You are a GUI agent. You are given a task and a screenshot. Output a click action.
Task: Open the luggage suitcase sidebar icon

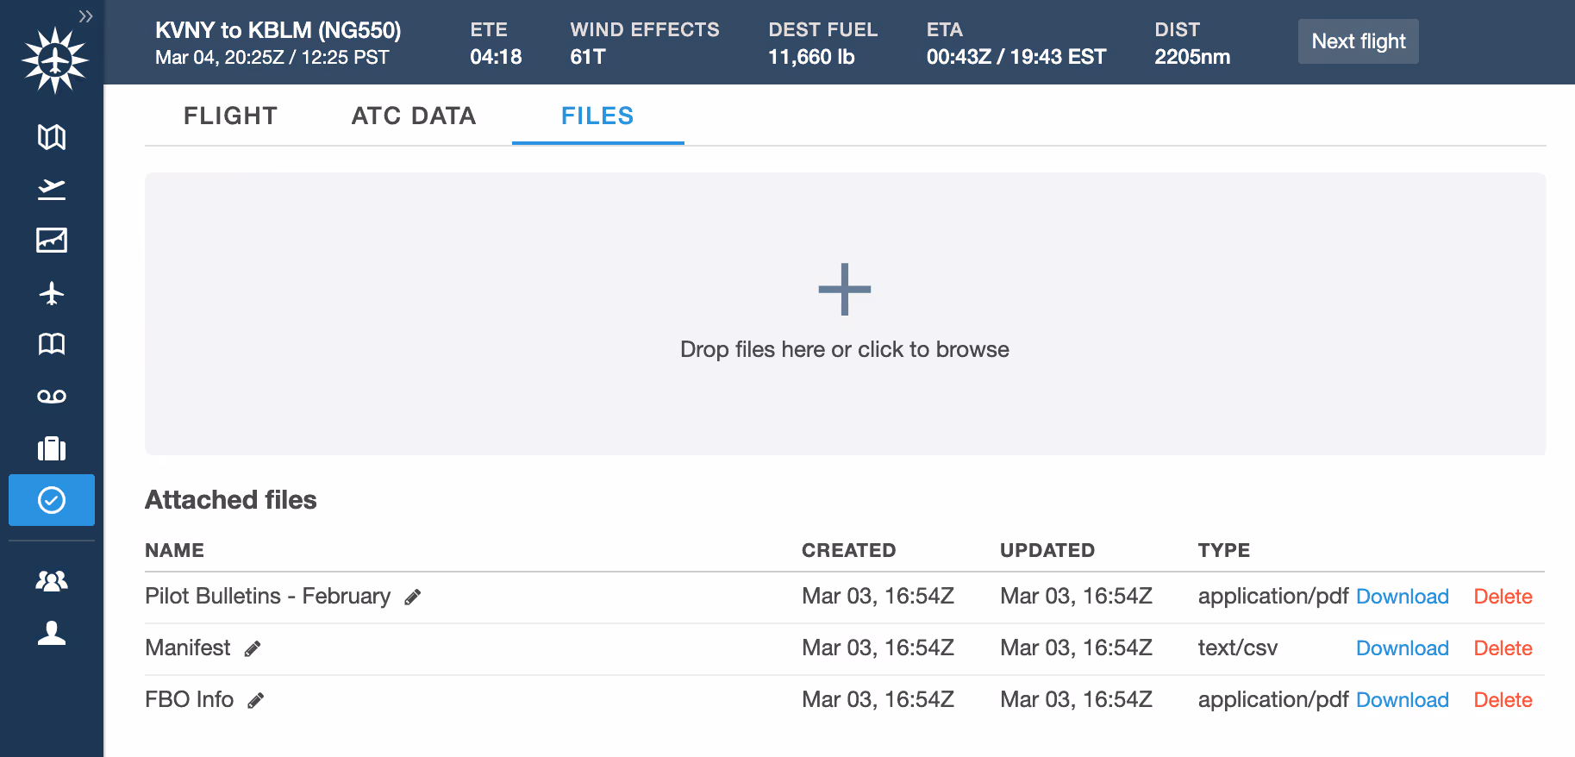52,448
